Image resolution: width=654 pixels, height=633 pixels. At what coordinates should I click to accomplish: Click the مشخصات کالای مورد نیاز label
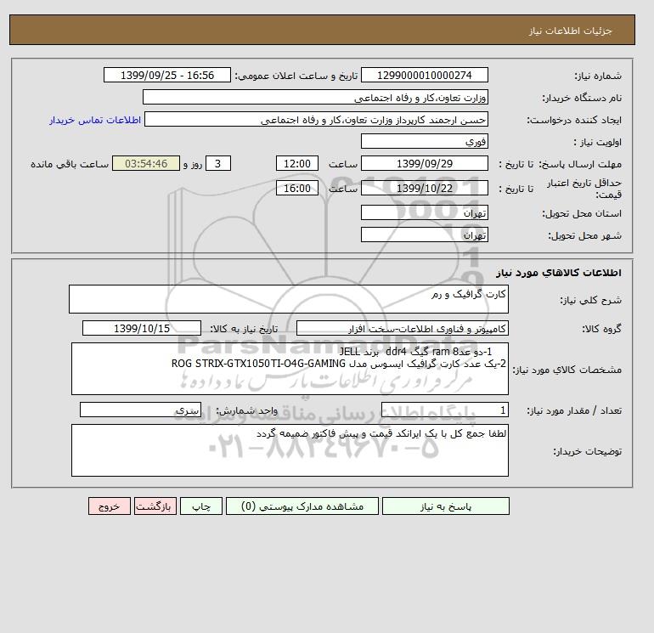click(x=567, y=370)
